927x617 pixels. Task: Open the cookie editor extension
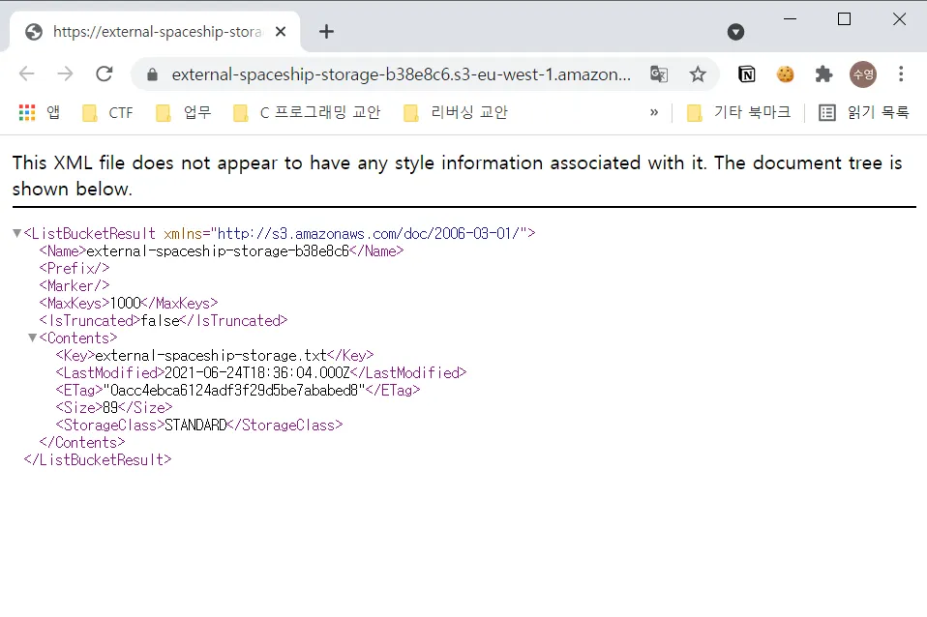(785, 74)
